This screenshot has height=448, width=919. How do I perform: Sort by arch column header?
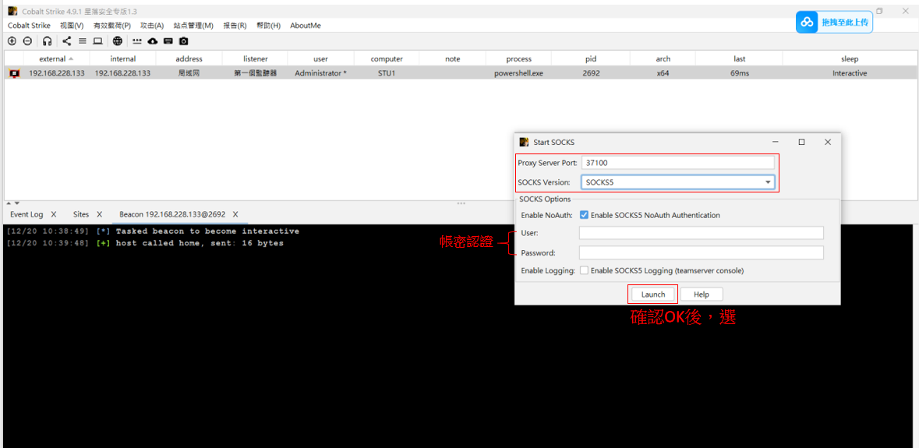(x=663, y=58)
